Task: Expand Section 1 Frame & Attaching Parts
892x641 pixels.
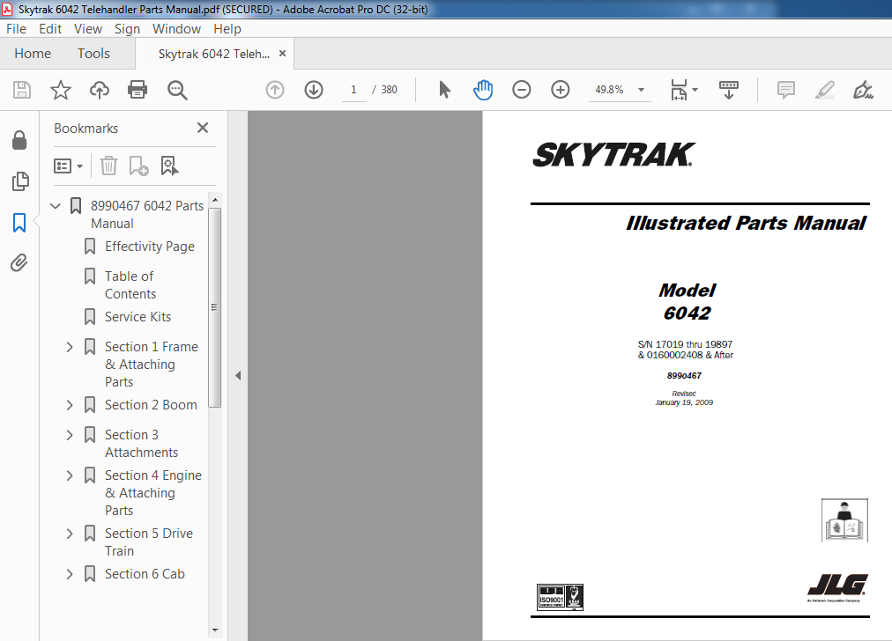Action: coord(70,347)
